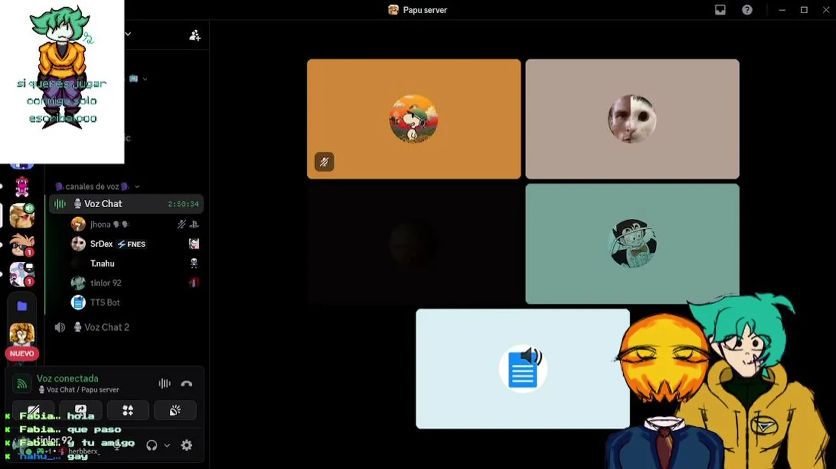Click the icon beside tinlor 92
Viewport: 836px width, 469px height.
pos(193,283)
